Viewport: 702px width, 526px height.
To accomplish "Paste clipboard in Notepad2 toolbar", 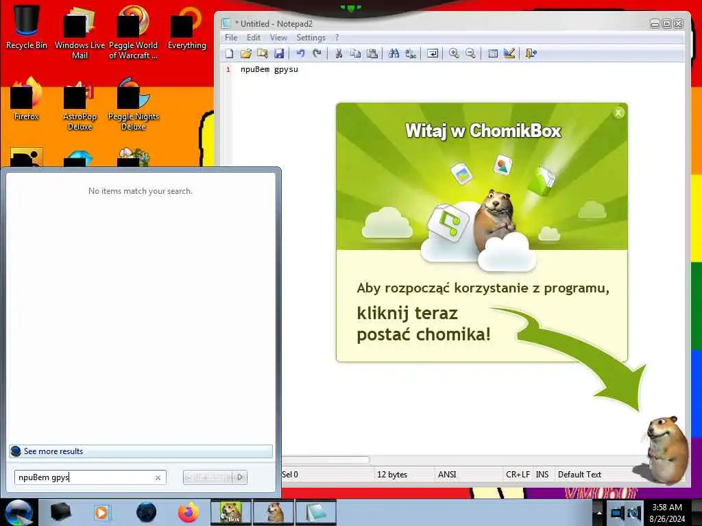I will pos(372,53).
